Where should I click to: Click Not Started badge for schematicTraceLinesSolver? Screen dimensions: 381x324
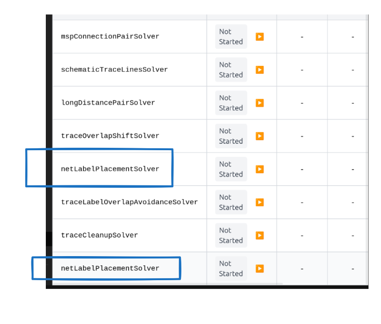pos(231,70)
